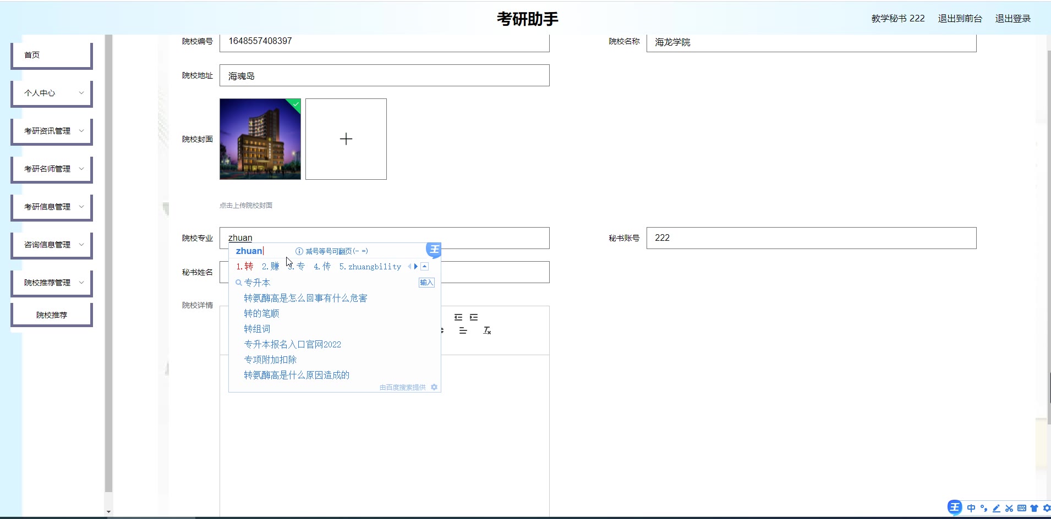The height and width of the screenshot is (519, 1051).
Task: Click the decrease indent icon in editor
Action: [x=458, y=317]
